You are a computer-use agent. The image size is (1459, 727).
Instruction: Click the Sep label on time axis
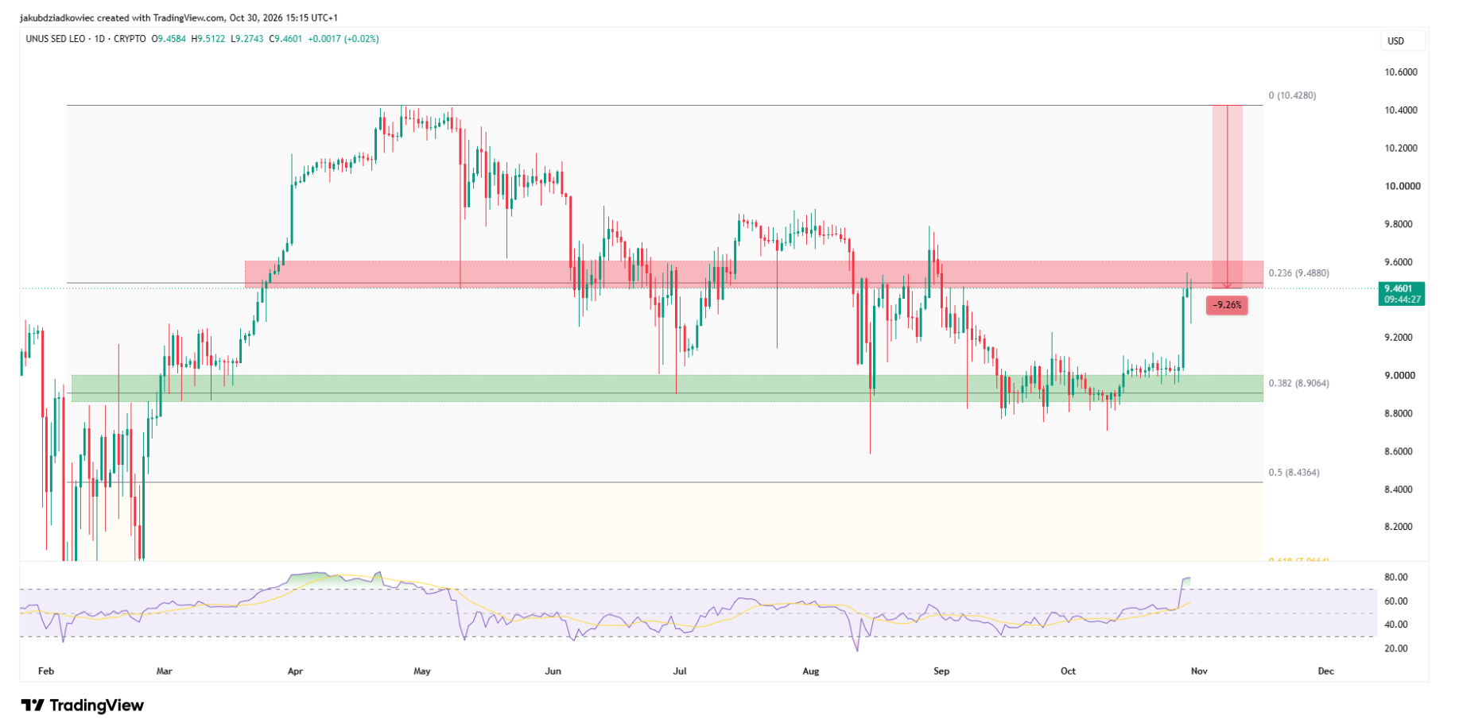point(941,671)
